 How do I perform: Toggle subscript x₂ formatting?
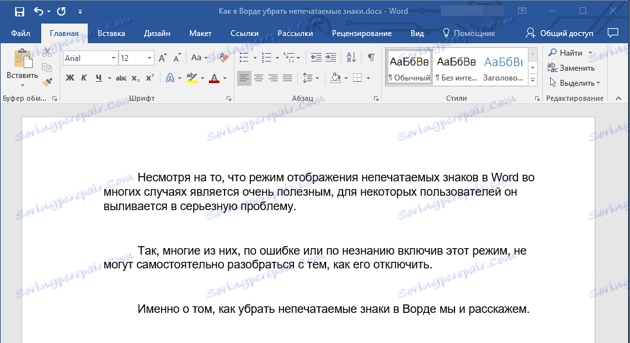tap(136, 78)
